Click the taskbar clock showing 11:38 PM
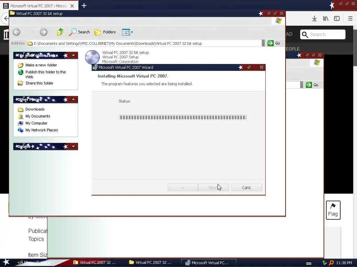This screenshot has width=357, height=267. pyautogui.click(x=344, y=263)
